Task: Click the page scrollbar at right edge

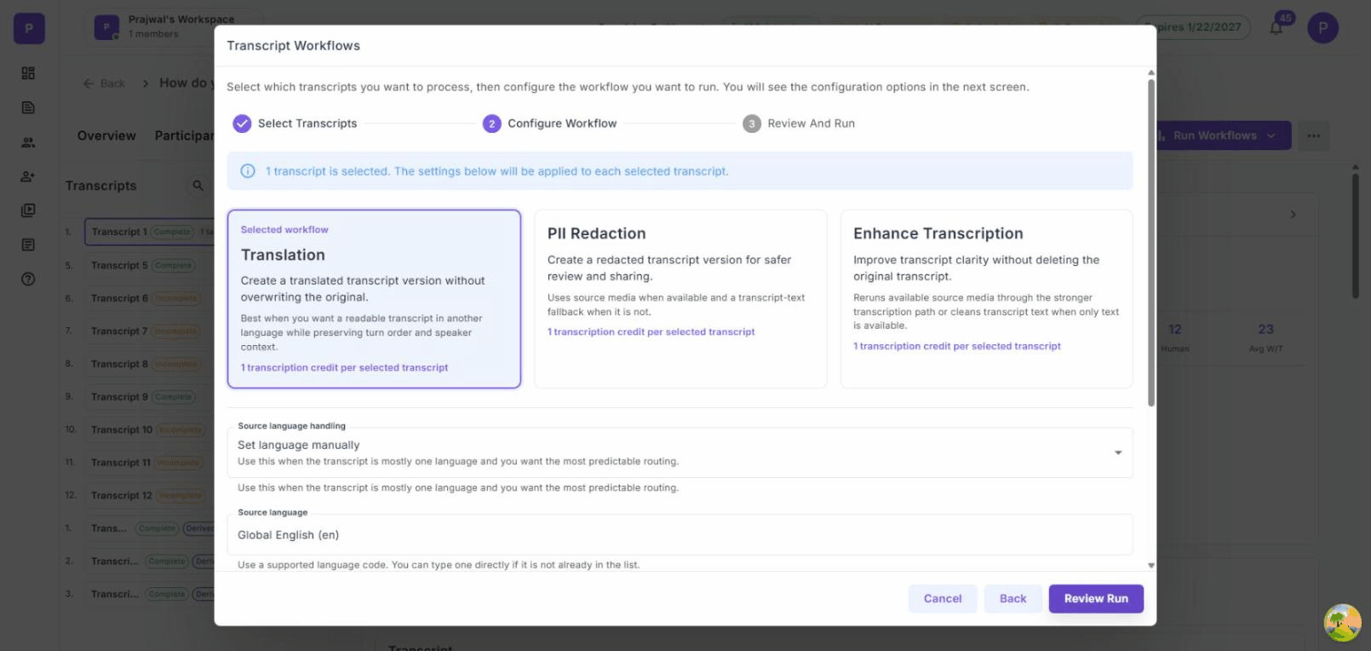Action: coord(1355,234)
